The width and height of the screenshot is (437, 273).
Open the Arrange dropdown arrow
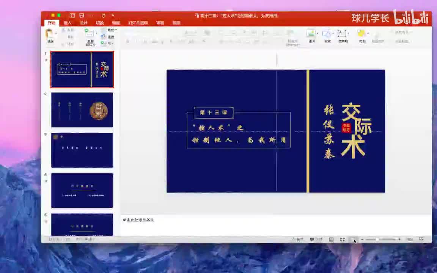(368, 33)
